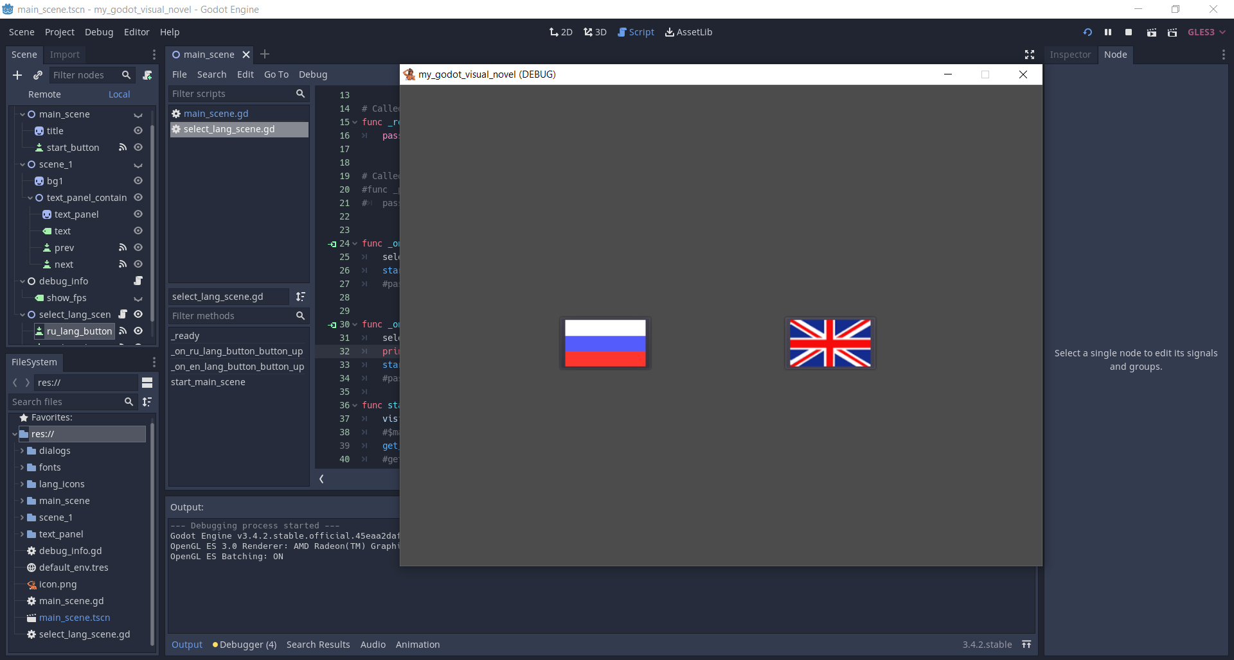Viewport: 1234px width, 660px height.
Task: Collapse the main_scene tree node
Action: click(x=22, y=114)
